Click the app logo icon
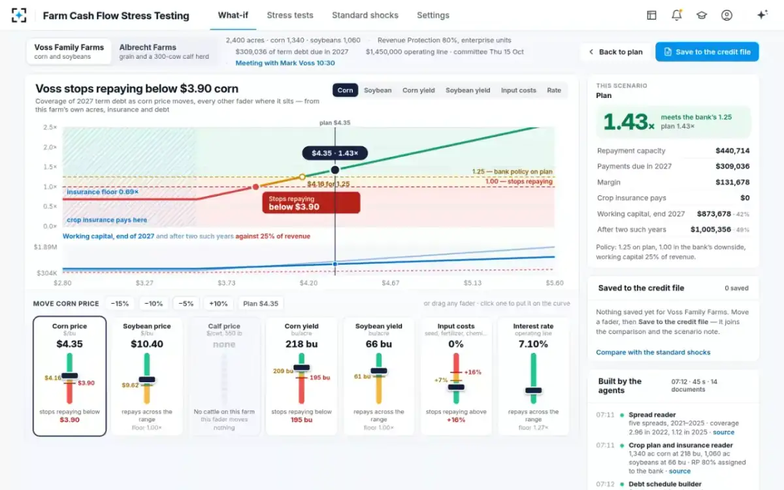 [19, 15]
